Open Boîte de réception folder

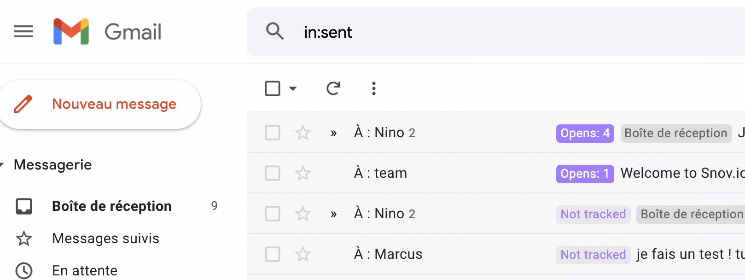pyautogui.click(x=111, y=206)
